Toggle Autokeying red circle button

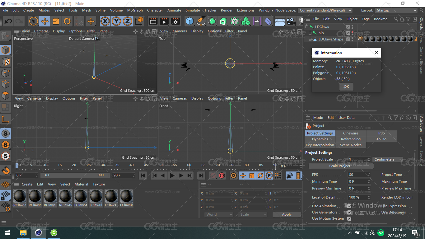pyautogui.click(x=222, y=176)
